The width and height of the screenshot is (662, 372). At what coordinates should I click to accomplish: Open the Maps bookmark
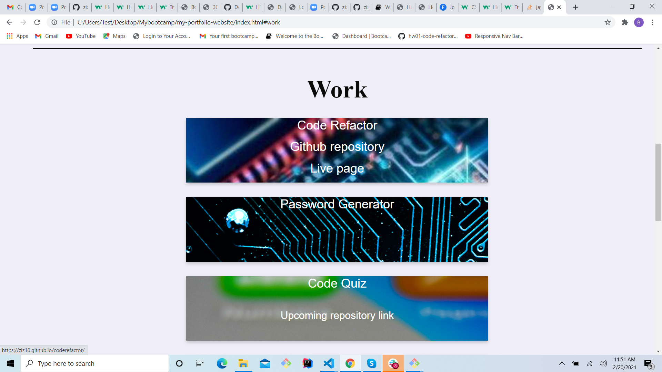tap(114, 36)
